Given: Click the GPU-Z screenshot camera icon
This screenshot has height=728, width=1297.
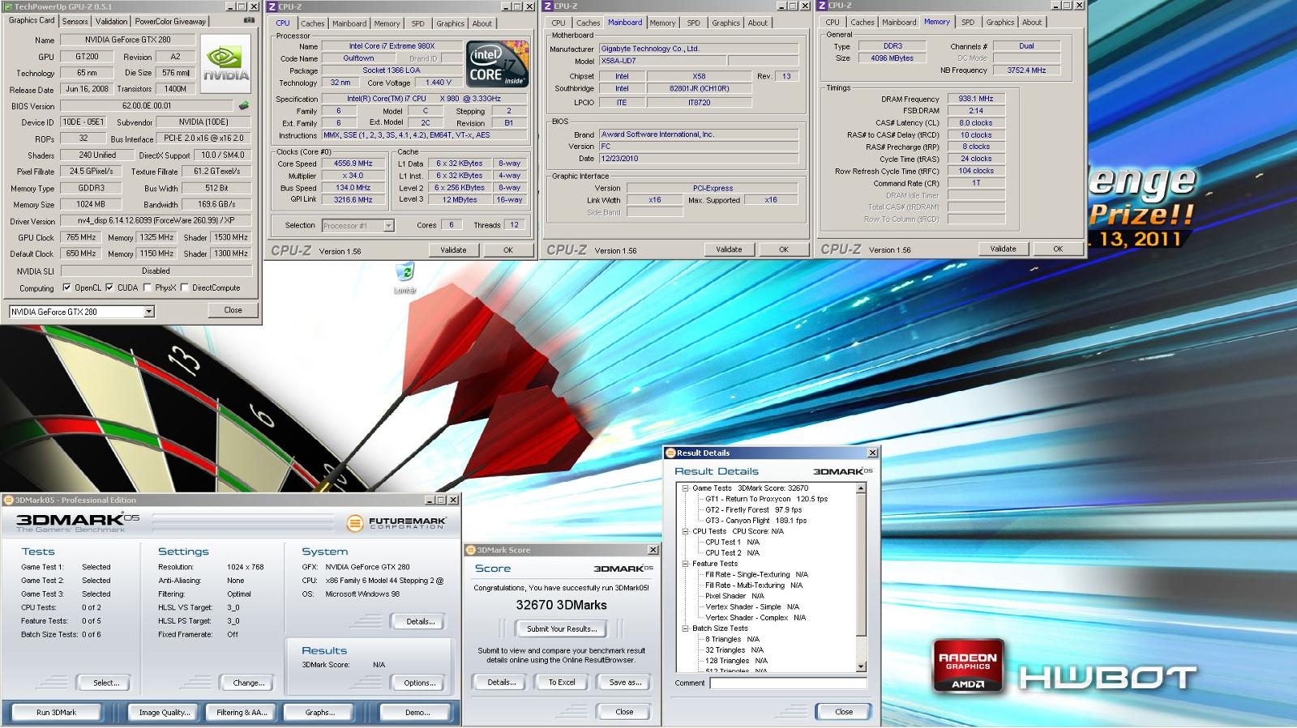Looking at the screenshot, I should (x=248, y=20).
